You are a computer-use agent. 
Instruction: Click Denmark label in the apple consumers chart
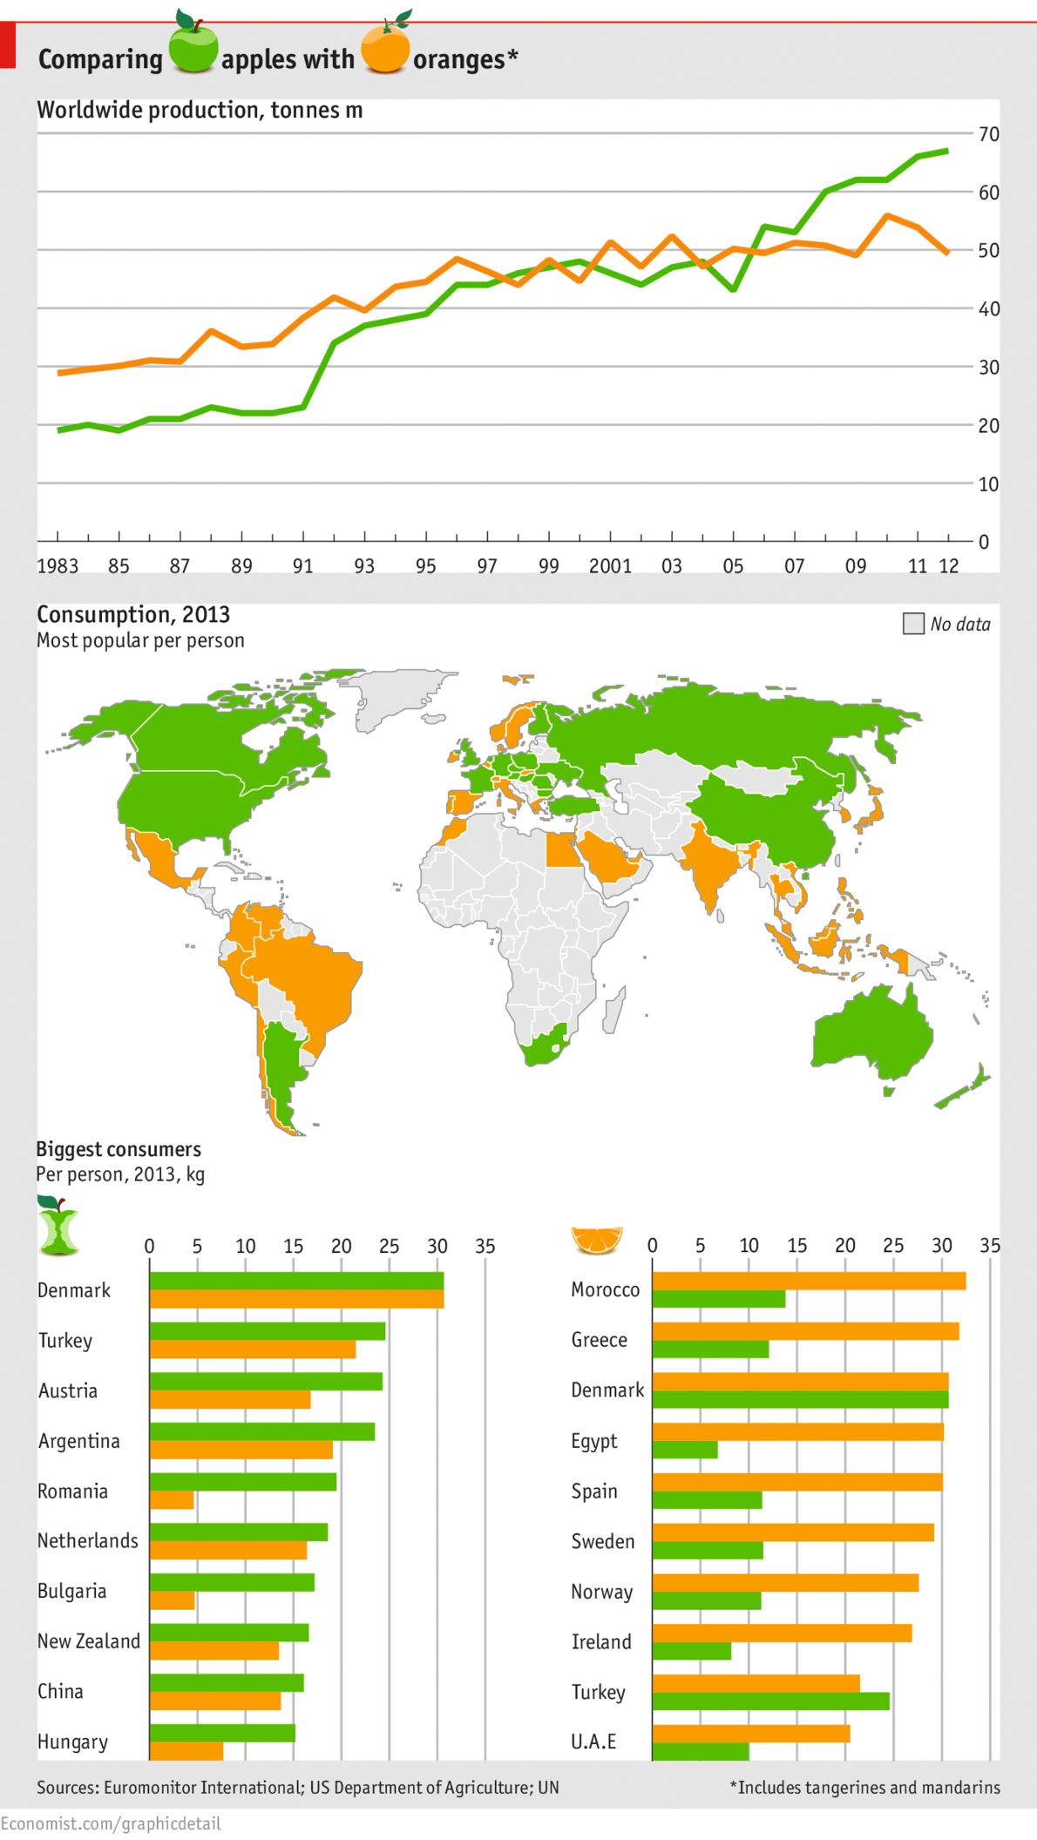[74, 1290]
